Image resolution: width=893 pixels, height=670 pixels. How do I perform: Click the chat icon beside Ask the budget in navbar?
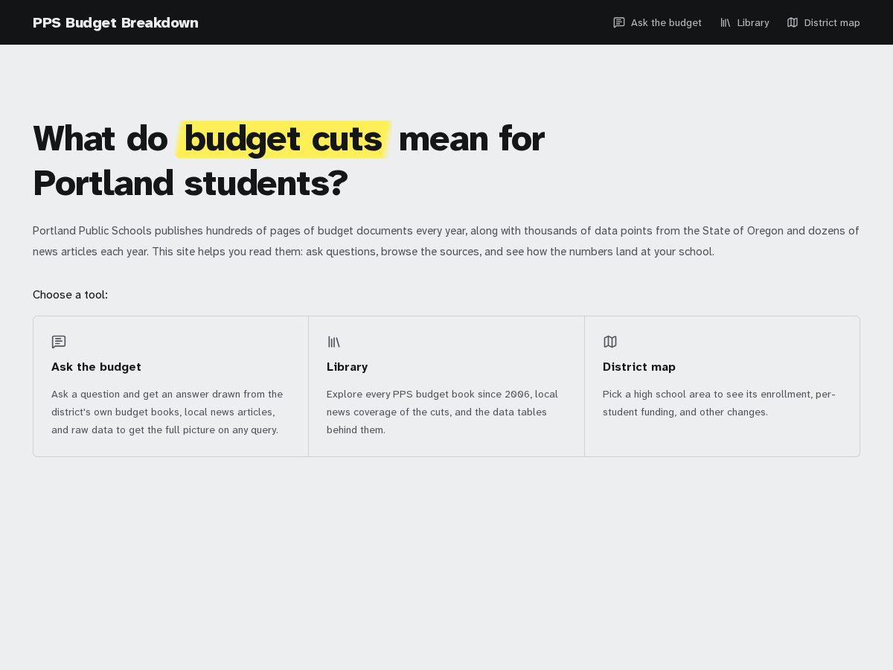pyautogui.click(x=619, y=22)
